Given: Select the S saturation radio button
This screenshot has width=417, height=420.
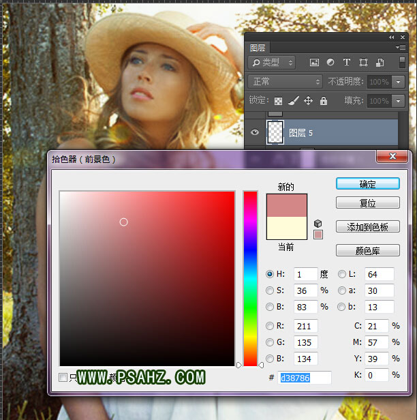Looking at the screenshot, I should 271,290.
